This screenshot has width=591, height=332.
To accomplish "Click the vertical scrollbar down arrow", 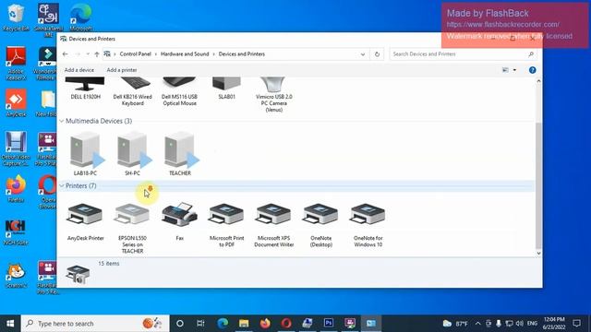I will (x=538, y=254).
